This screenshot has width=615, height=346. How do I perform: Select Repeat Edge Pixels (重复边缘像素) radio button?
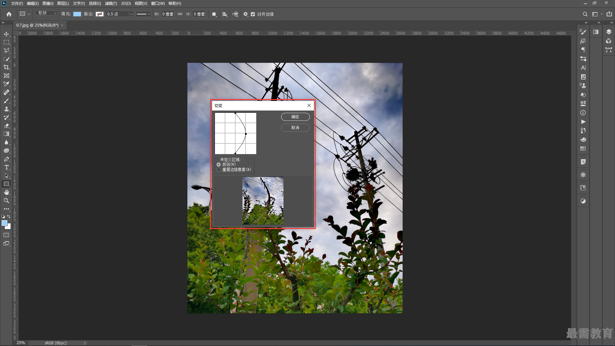pyautogui.click(x=219, y=170)
